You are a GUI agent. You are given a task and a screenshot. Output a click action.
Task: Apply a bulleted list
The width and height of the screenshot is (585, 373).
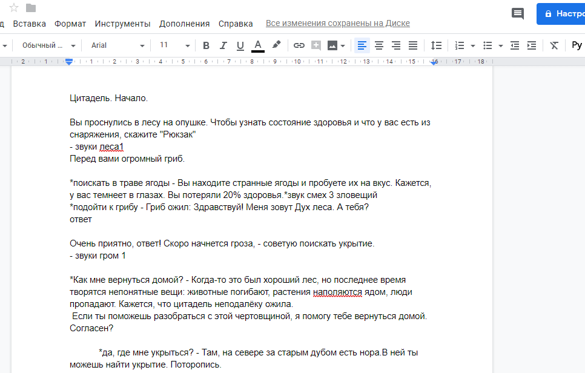click(x=487, y=45)
